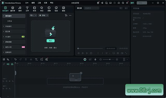This screenshot has height=98, width=166.
Task: Click the timeline undo arrow
Action: click(x=16, y=59)
